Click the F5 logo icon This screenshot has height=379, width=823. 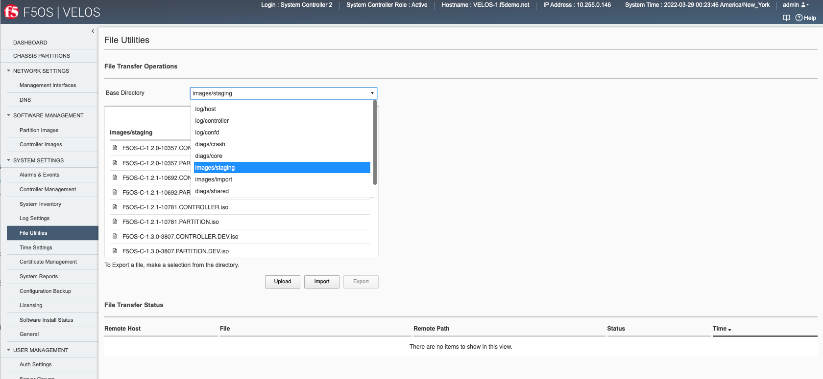11,12
